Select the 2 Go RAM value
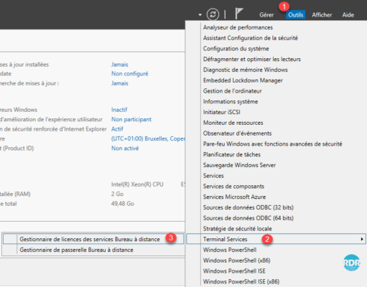Screen dimensions: 367x287 point(117,194)
